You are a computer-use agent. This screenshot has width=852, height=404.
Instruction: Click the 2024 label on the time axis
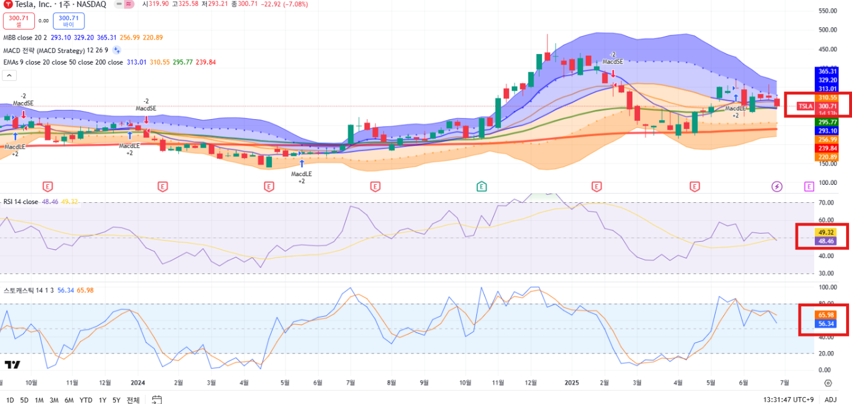(138, 382)
